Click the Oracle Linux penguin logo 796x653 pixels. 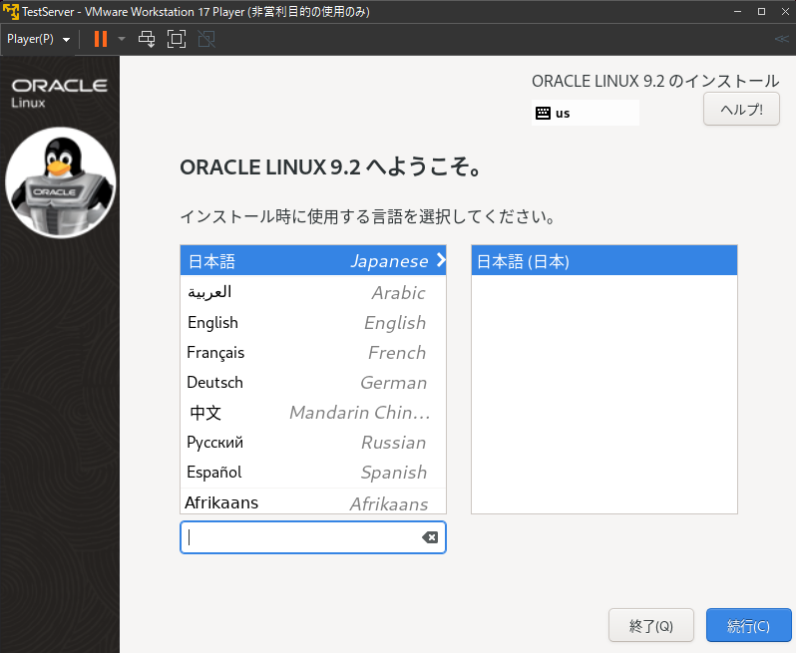pos(61,182)
